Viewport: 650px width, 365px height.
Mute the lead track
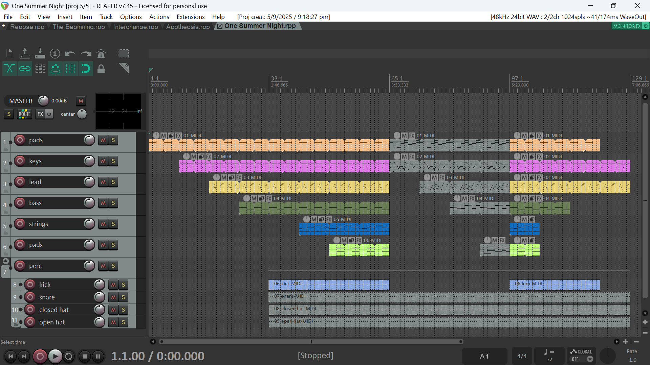103,182
